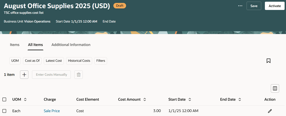Click the Save button
The width and height of the screenshot is (286, 116).
coord(254,6)
